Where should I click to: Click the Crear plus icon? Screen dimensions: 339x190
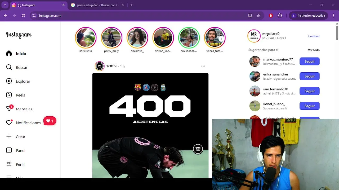click(x=9, y=136)
